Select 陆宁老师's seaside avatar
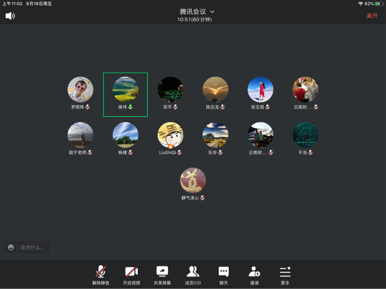 pyautogui.click(x=80, y=135)
